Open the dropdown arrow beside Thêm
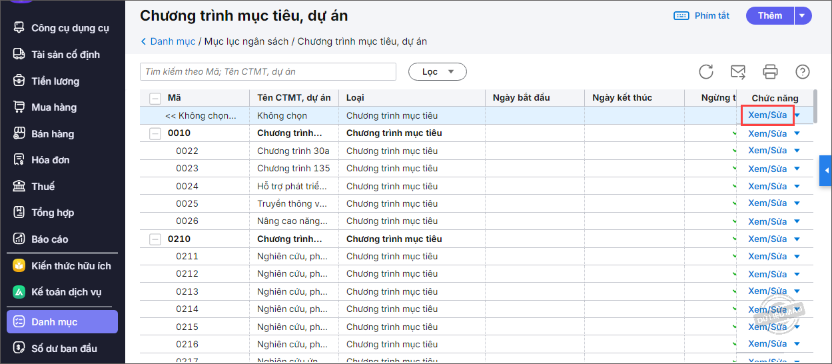Image resolution: width=832 pixels, height=364 pixels. point(802,16)
